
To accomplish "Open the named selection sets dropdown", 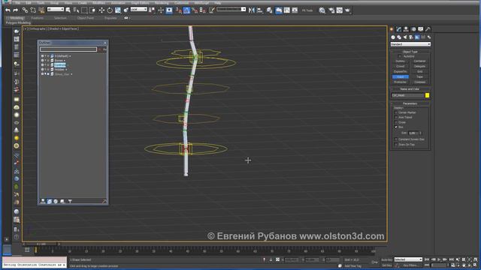I will pyautogui.click(x=231, y=10).
